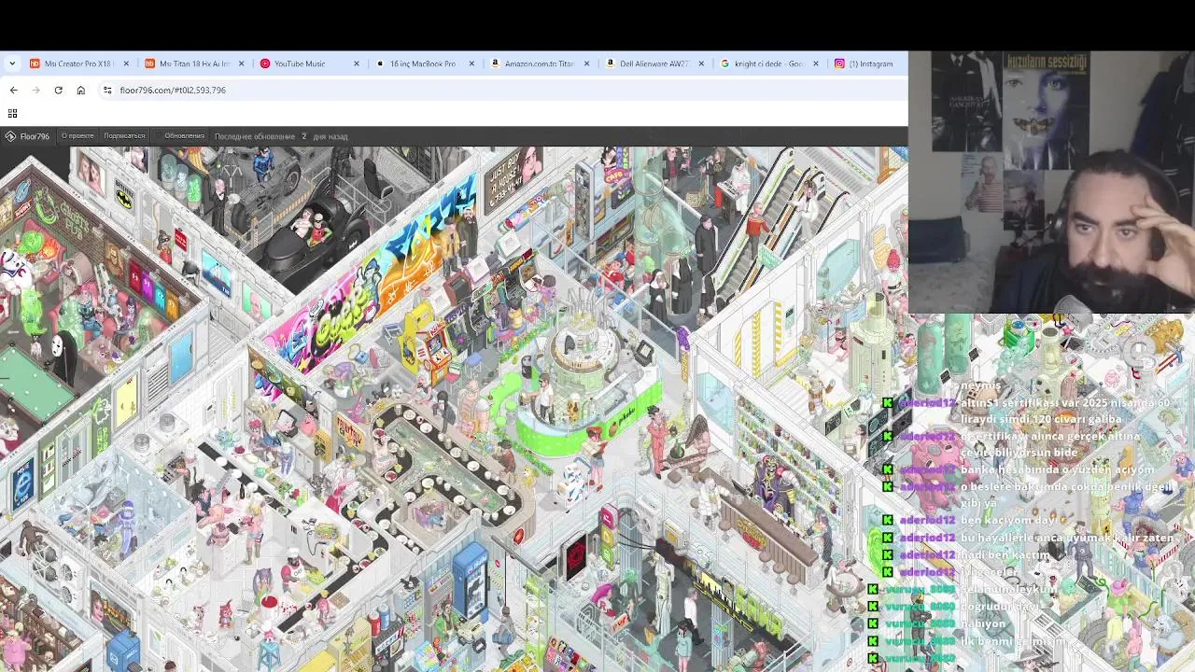Close the knight ci dede Google tab
The width and height of the screenshot is (1195, 672).
(816, 63)
